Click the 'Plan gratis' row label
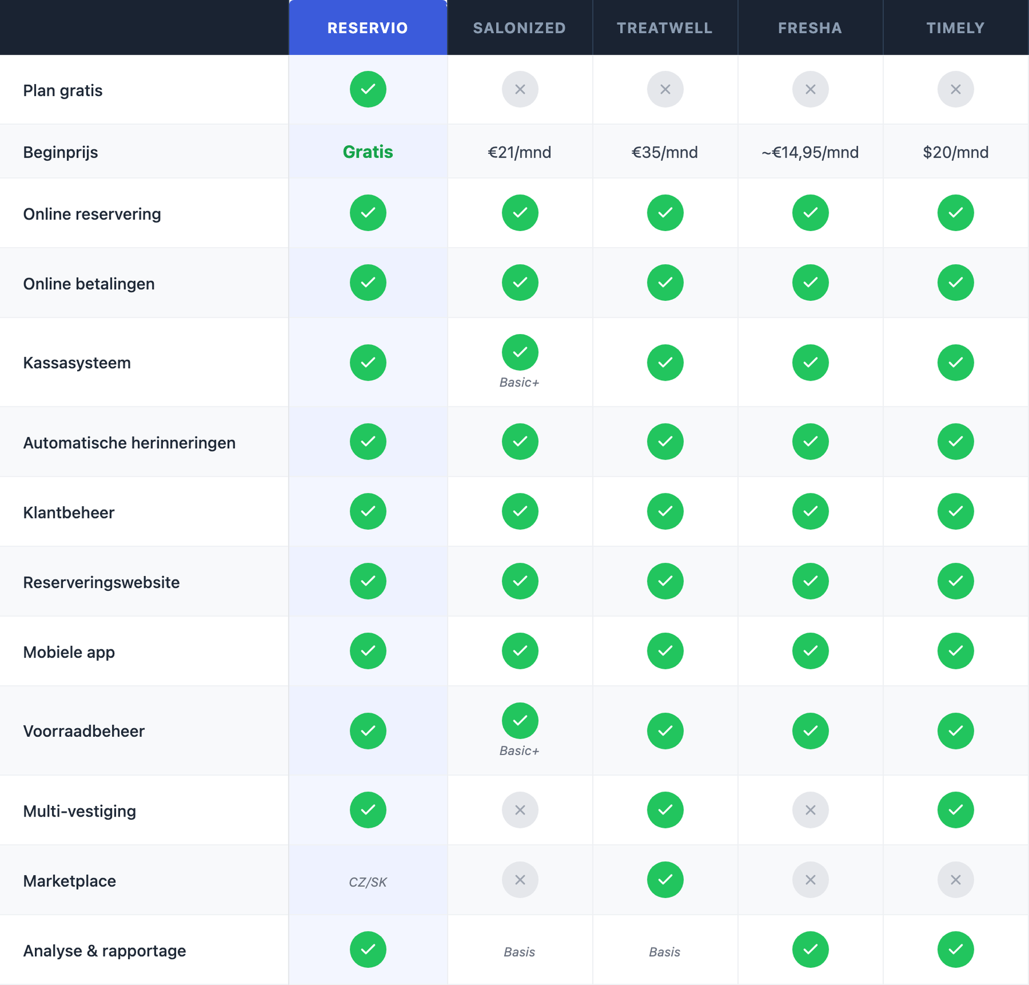Viewport: 1029px width, 985px height. [x=63, y=91]
